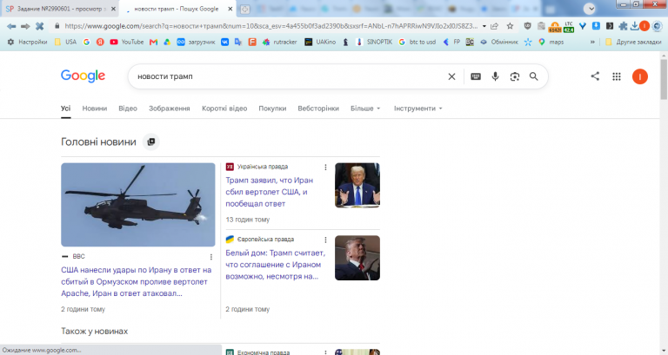Image resolution: width=668 pixels, height=355 pixels.
Task: Open the США нанесли удары по Ирану article
Action: coord(137,281)
